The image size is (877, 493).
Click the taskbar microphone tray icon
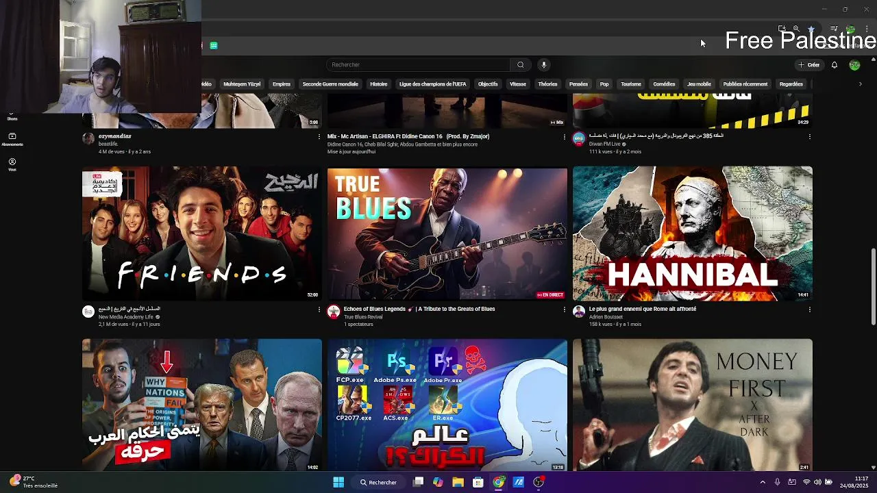777,482
